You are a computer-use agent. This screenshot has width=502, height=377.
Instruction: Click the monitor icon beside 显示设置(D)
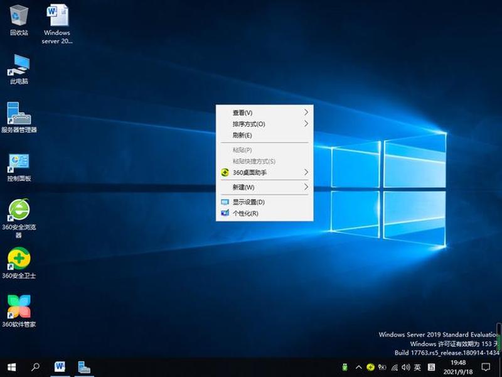(225, 202)
